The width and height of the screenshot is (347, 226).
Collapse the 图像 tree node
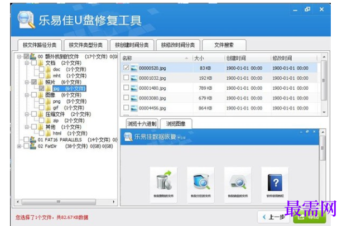tap(27, 95)
